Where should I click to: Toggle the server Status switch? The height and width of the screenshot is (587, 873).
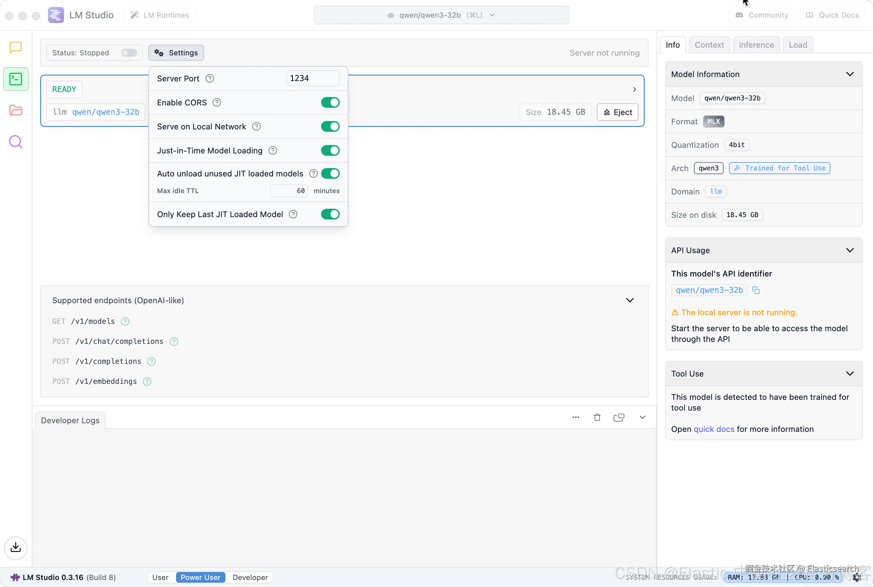pos(129,53)
